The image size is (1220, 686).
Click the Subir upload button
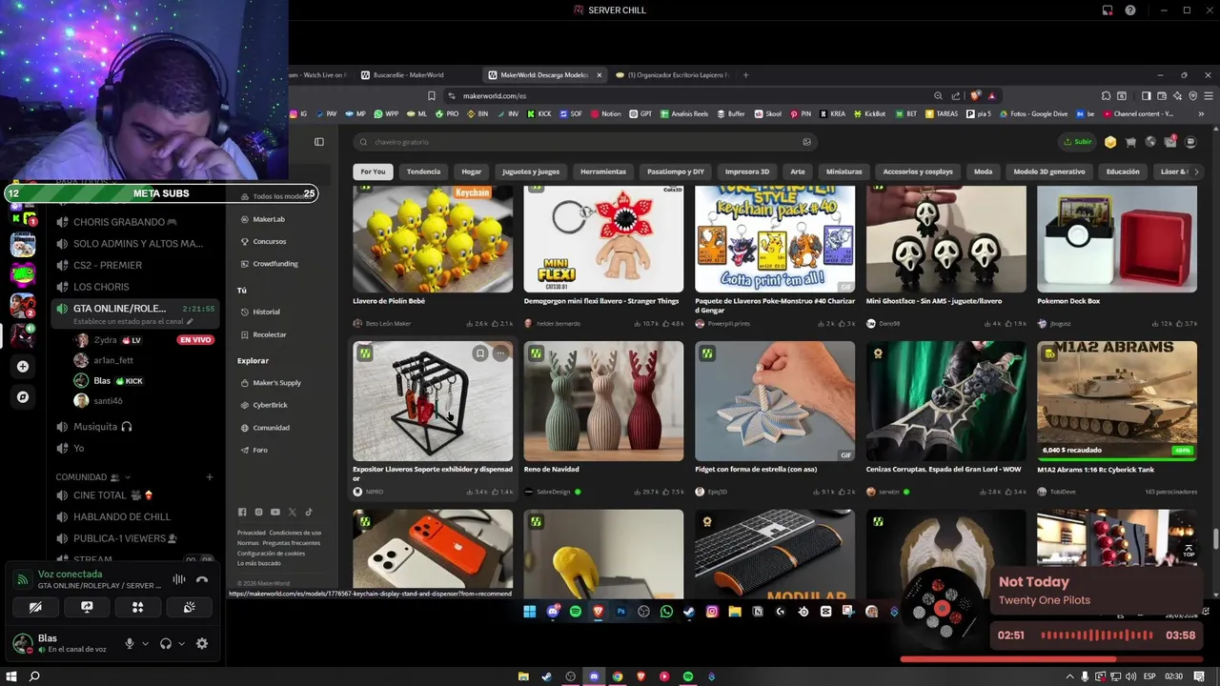pos(1078,142)
